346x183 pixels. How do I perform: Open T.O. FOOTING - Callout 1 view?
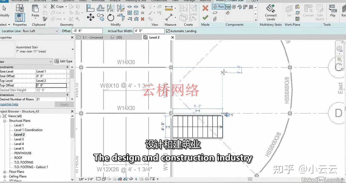[x=31, y=167]
